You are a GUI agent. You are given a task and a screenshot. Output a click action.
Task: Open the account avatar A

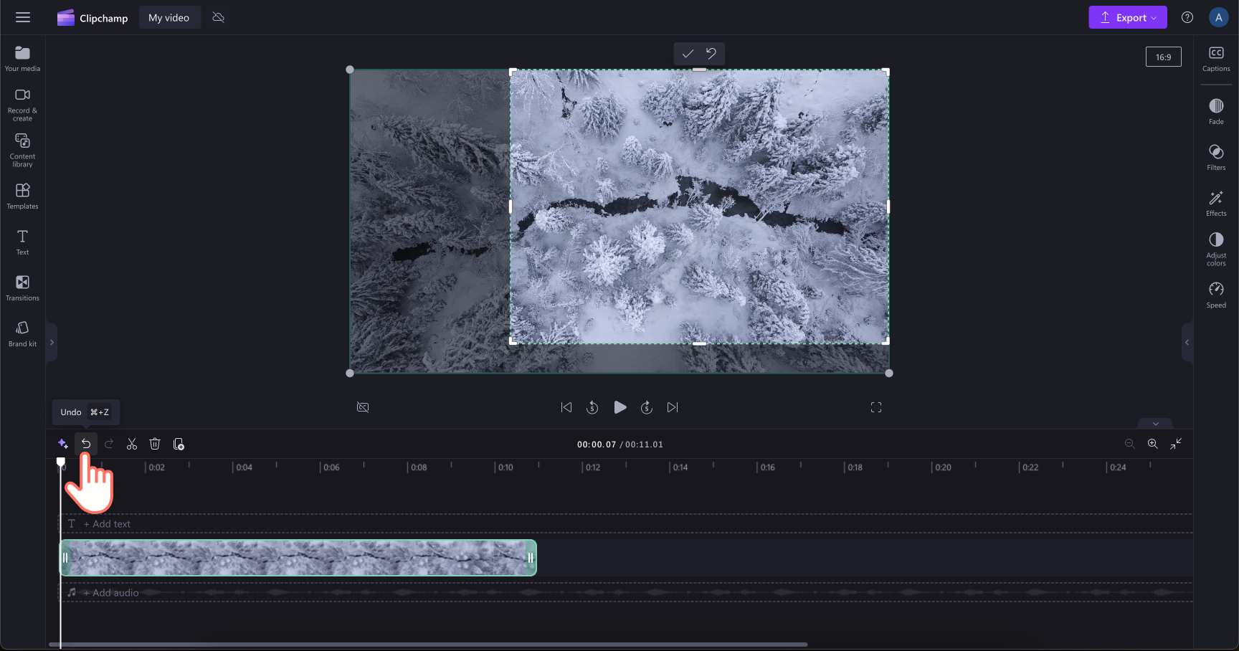(x=1218, y=17)
